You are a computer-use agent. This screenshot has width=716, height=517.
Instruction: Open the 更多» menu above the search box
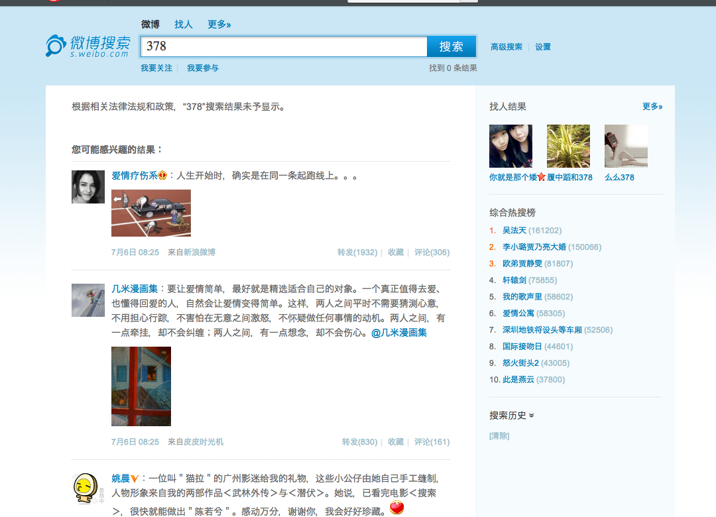pyautogui.click(x=219, y=25)
